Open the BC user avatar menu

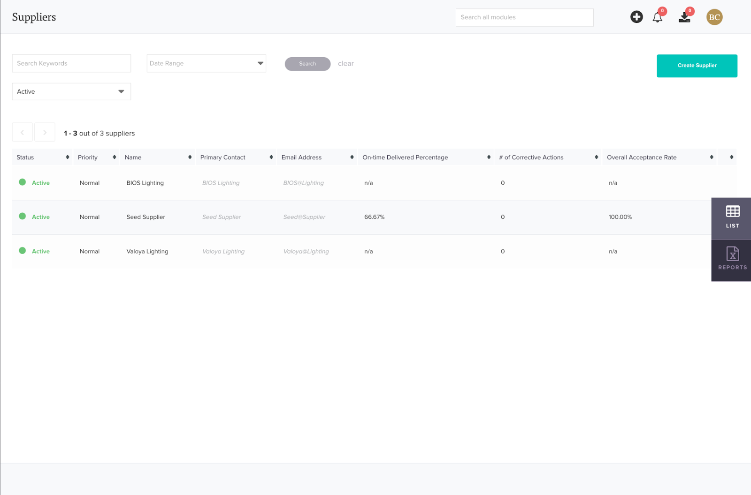click(x=714, y=17)
